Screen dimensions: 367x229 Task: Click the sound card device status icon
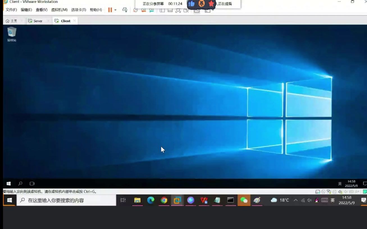coord(340,192)
